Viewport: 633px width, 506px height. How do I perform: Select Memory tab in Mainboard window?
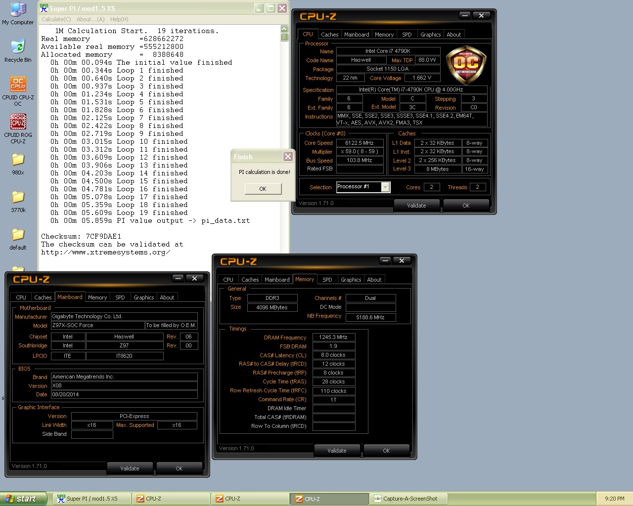(97, 297)
